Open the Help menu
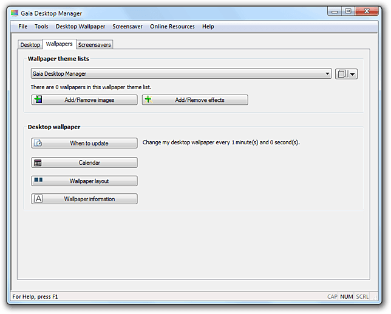391x314 pixels. [208, 27]
